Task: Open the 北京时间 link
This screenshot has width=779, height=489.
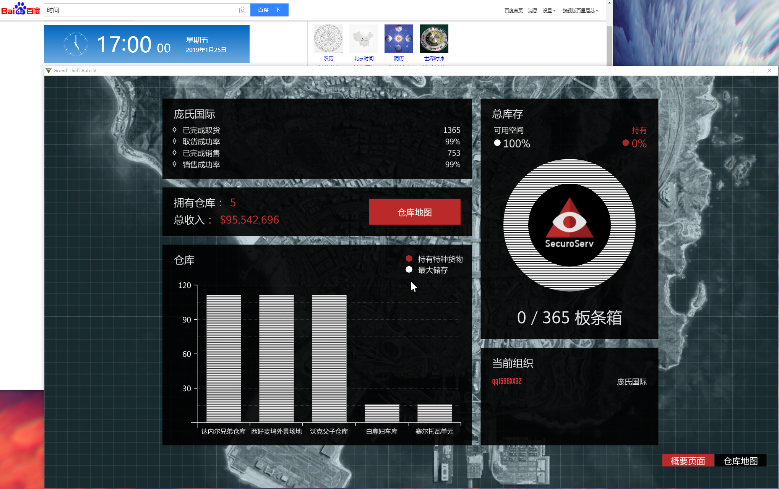Action: [364, 58]
